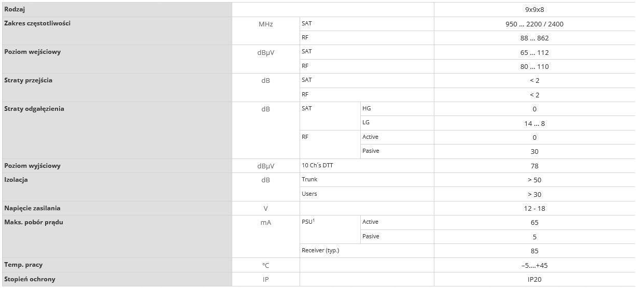Viewport: 636px width, 288px height.
Task: Click the 14 ... 8 value
Action: [534, 124]
